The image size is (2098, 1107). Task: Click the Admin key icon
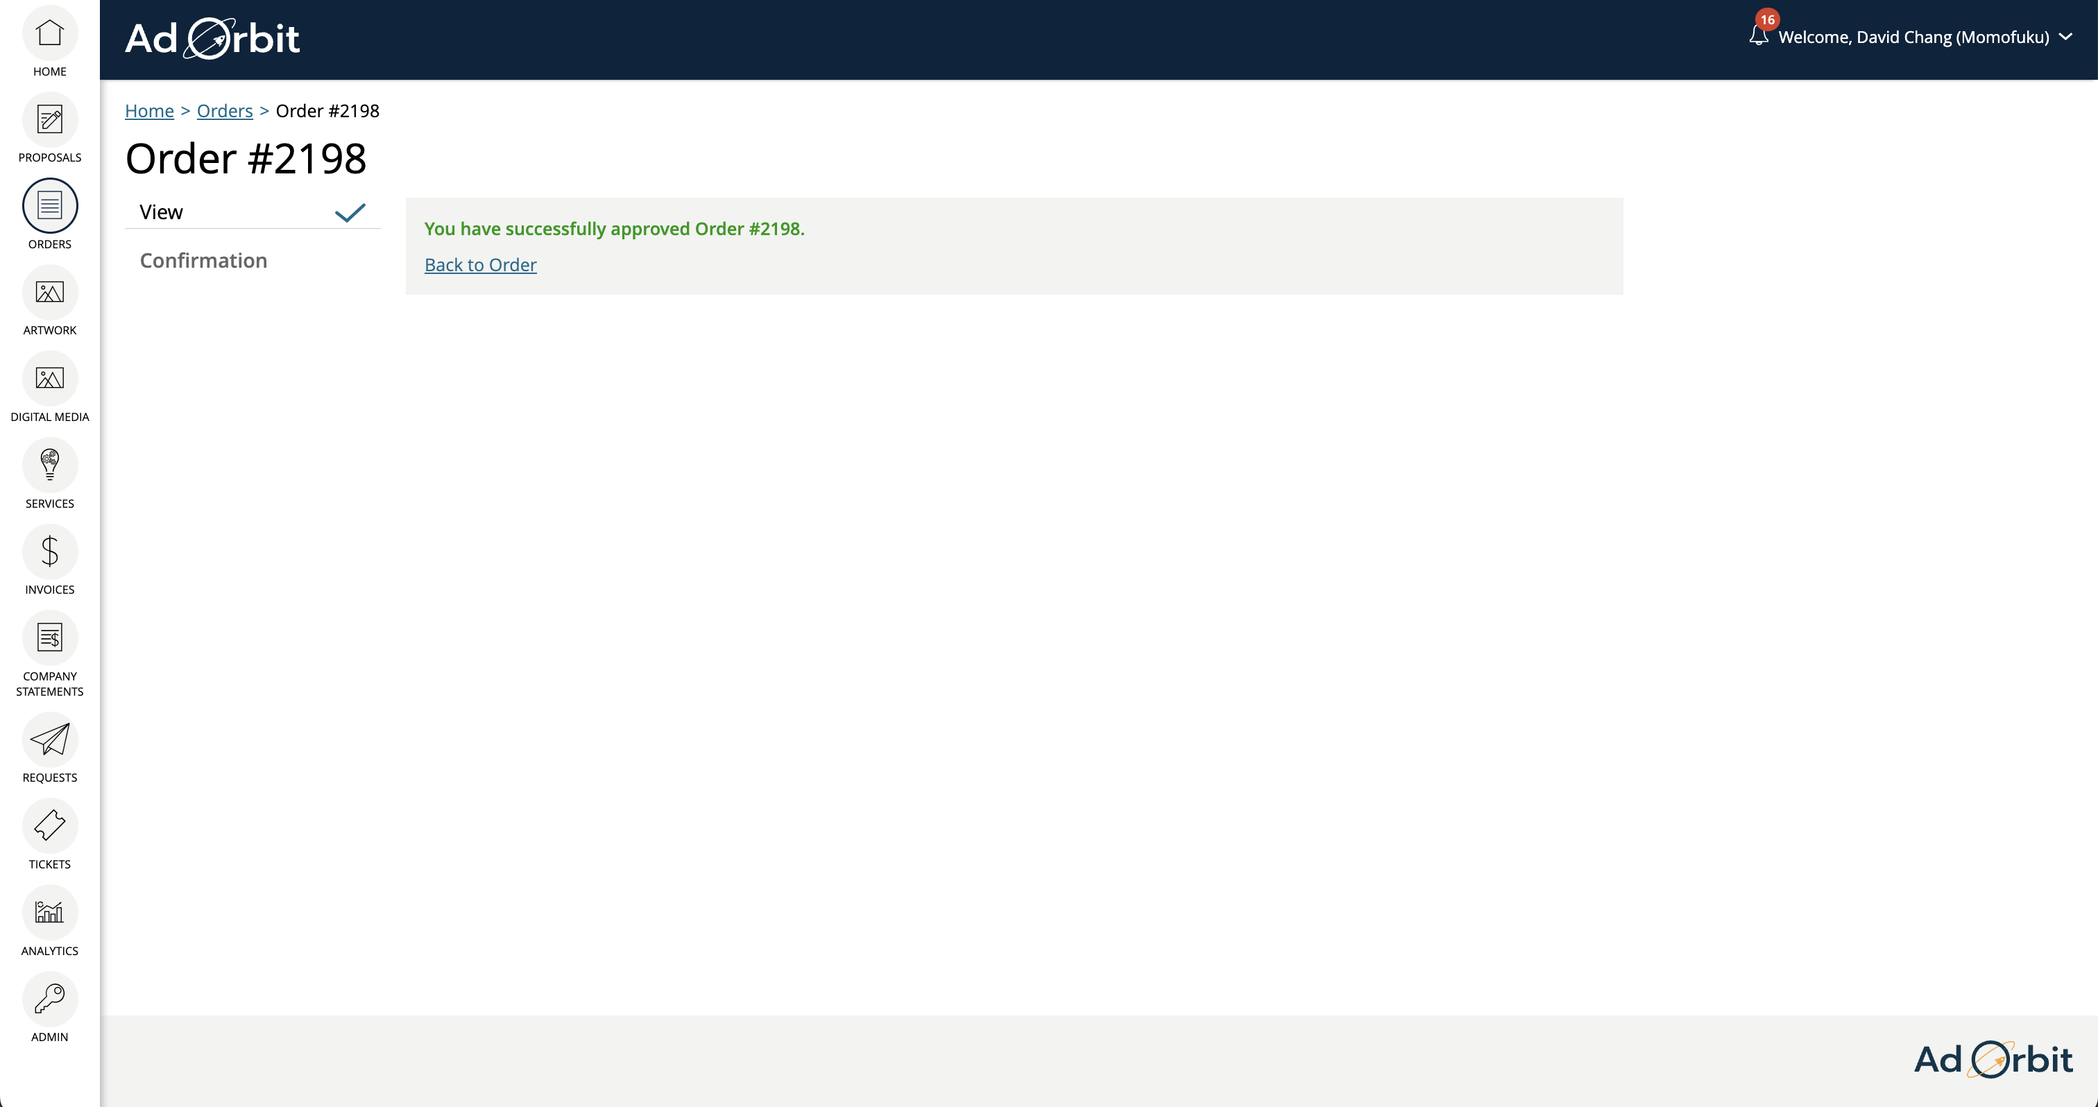(50, 999)
